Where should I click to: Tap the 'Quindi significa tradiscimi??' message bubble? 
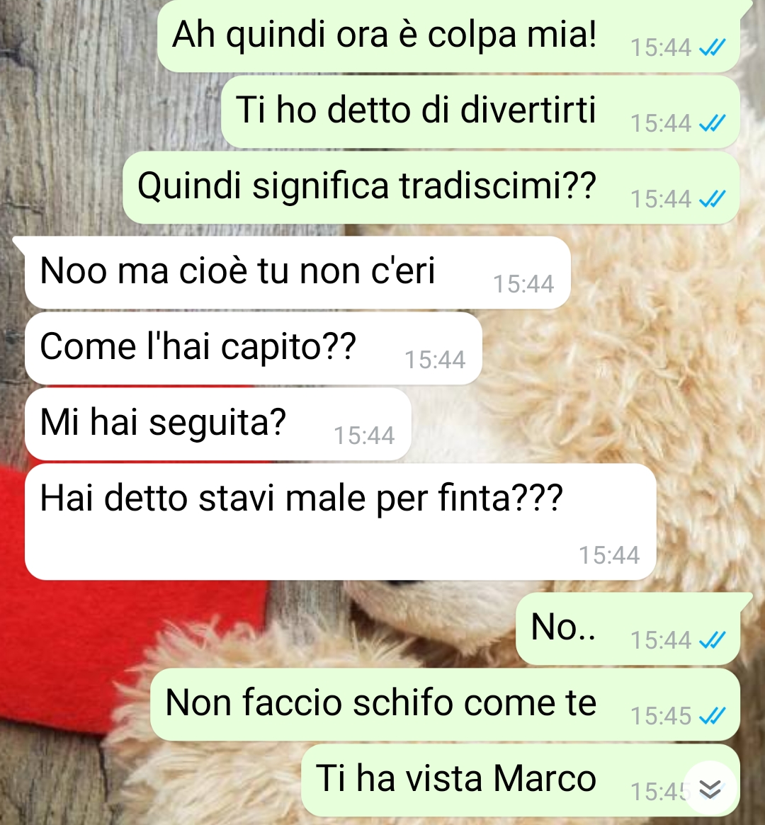point(431,188)
